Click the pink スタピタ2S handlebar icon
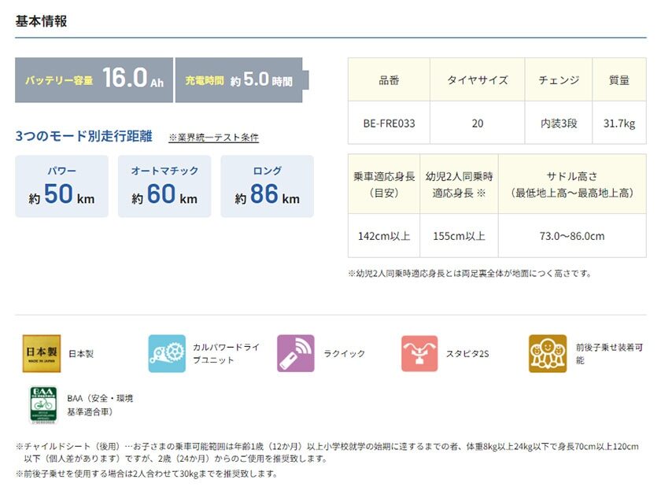 click(419, 354)
